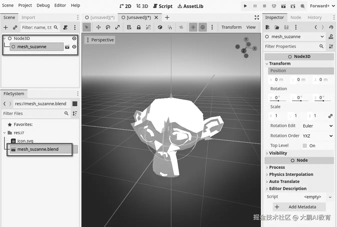Open the AssetLib workspace
Viewport: 337px width, 227px height.
pos(190,6)
